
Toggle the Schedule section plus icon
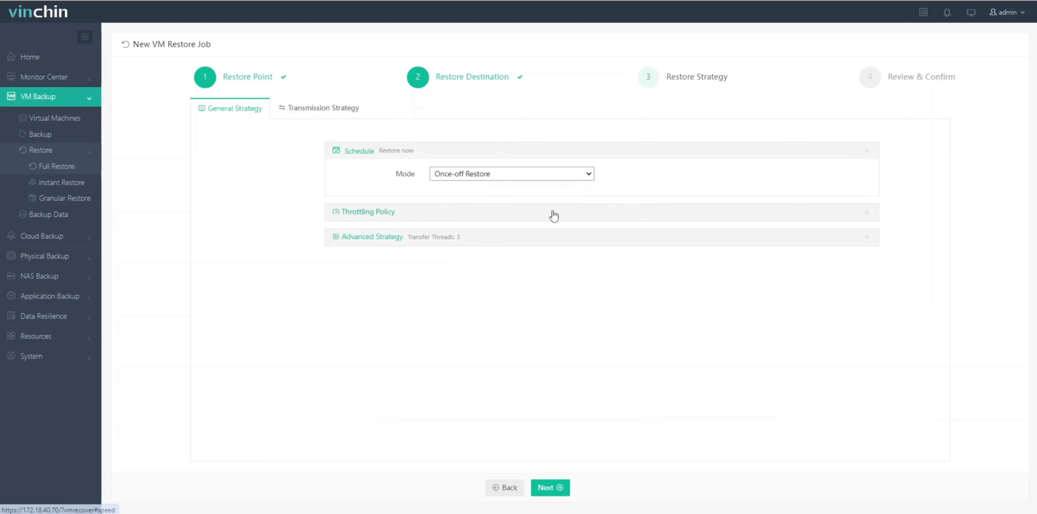pos(866,151)
